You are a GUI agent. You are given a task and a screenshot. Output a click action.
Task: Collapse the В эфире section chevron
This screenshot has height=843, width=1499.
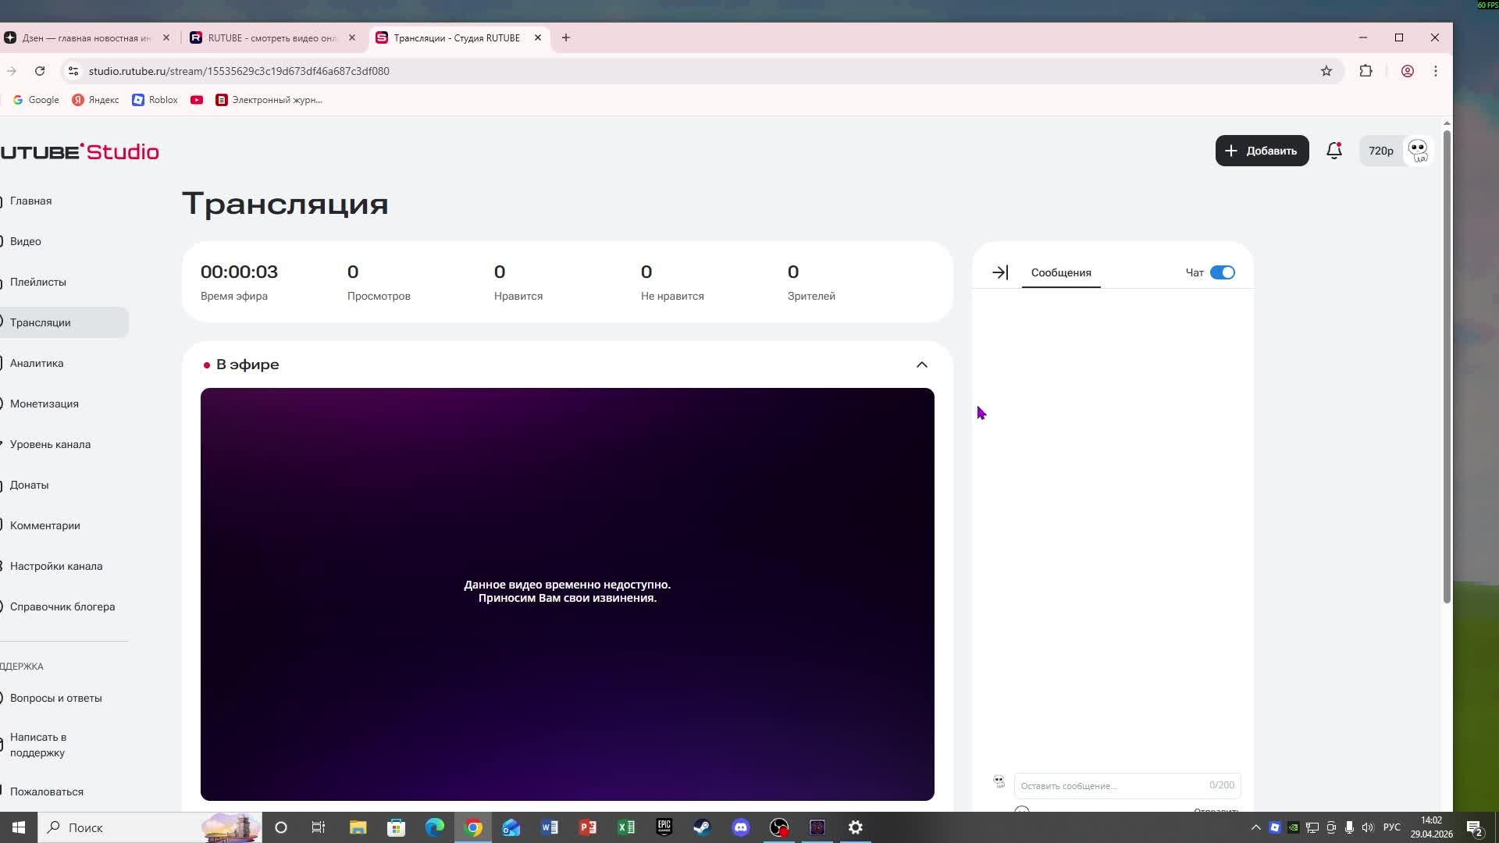(x=921, y=365)
